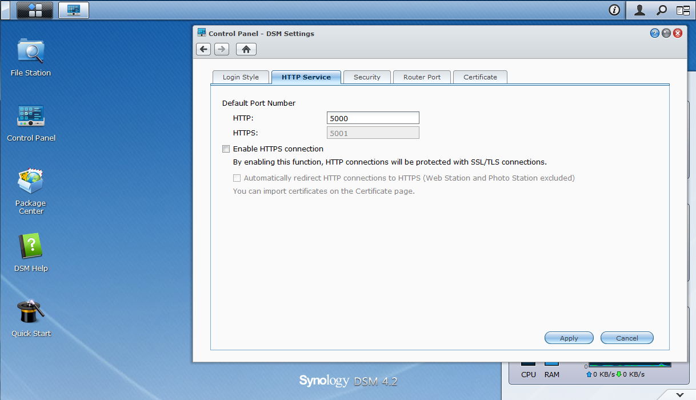696x400 pixels.
Task: Apply the HTTP service settings
Action: (569, 338)
